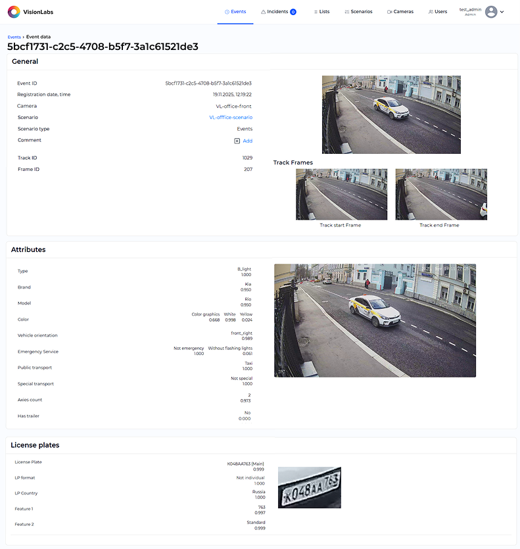
Task: Switch to the Cameras tab
Action: 404,12
